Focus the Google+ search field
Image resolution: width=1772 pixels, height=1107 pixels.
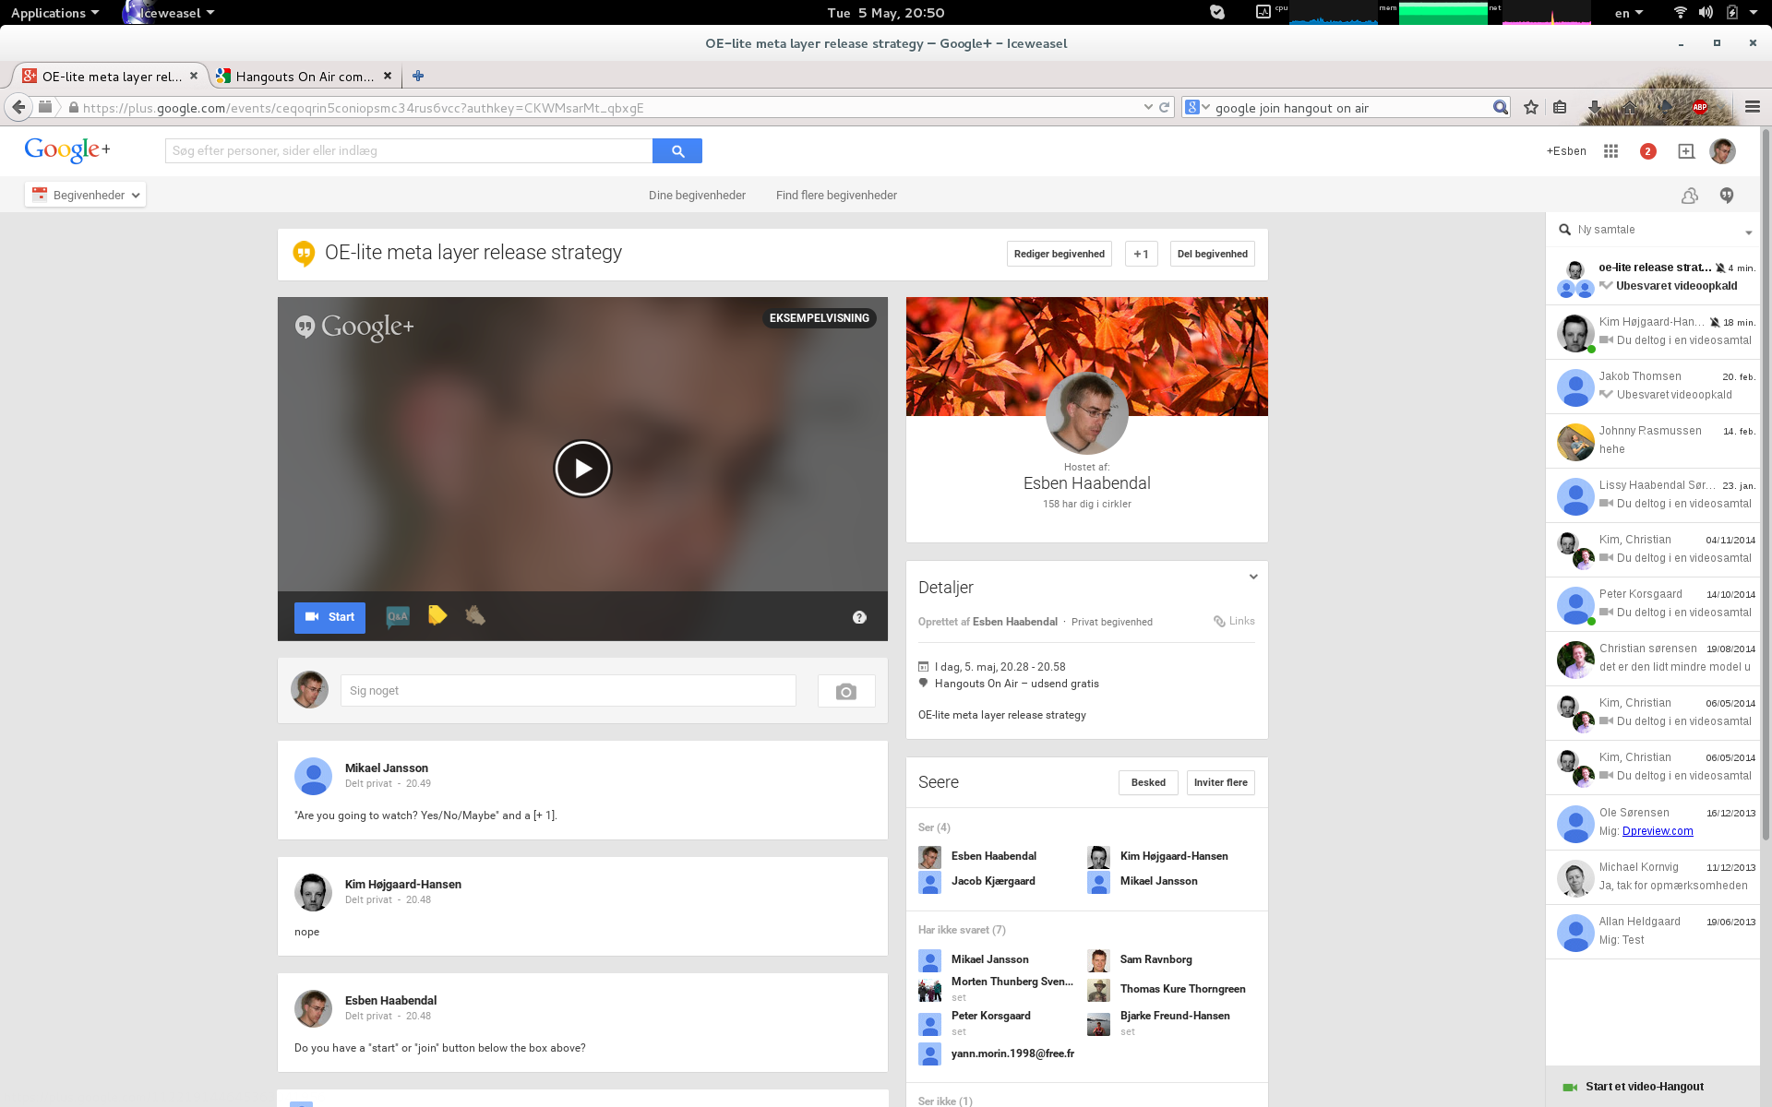click(409, 150)
